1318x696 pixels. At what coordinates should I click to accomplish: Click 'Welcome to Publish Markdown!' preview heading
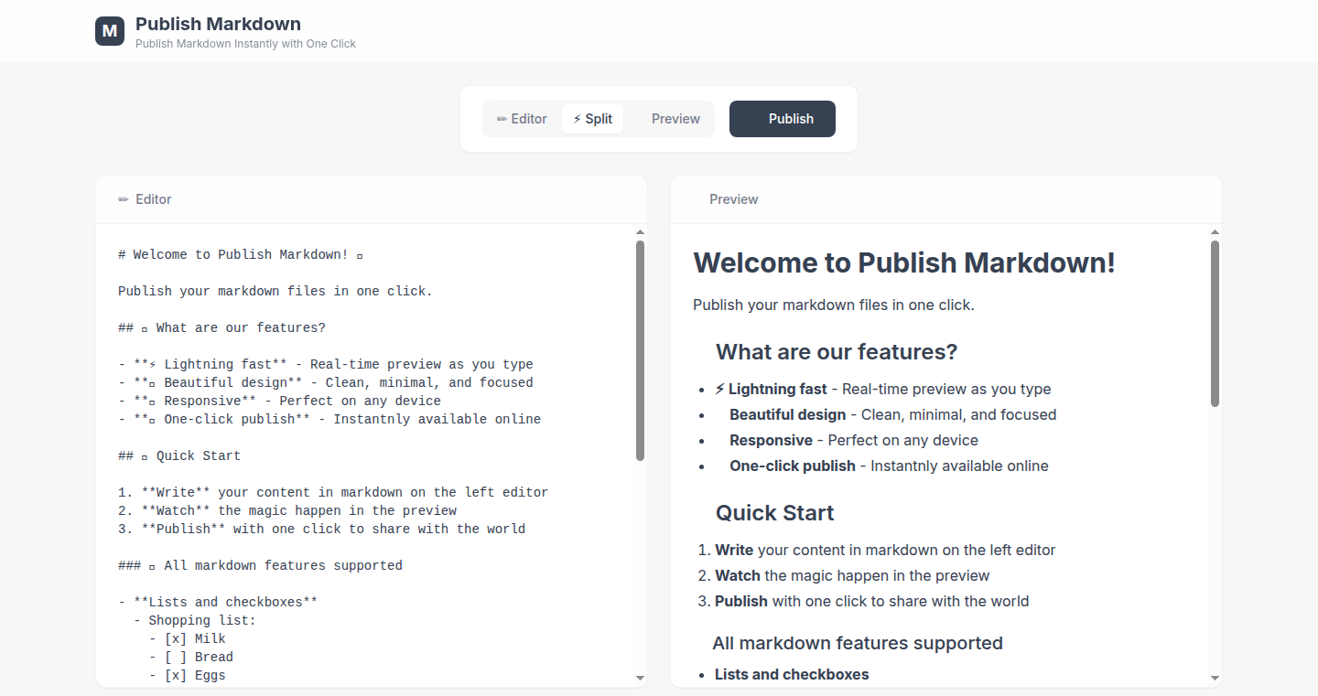pos(904,263)
